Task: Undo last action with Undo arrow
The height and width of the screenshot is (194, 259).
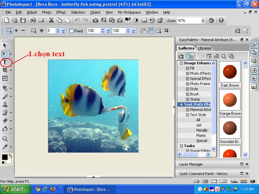Action: pos(77,20)
